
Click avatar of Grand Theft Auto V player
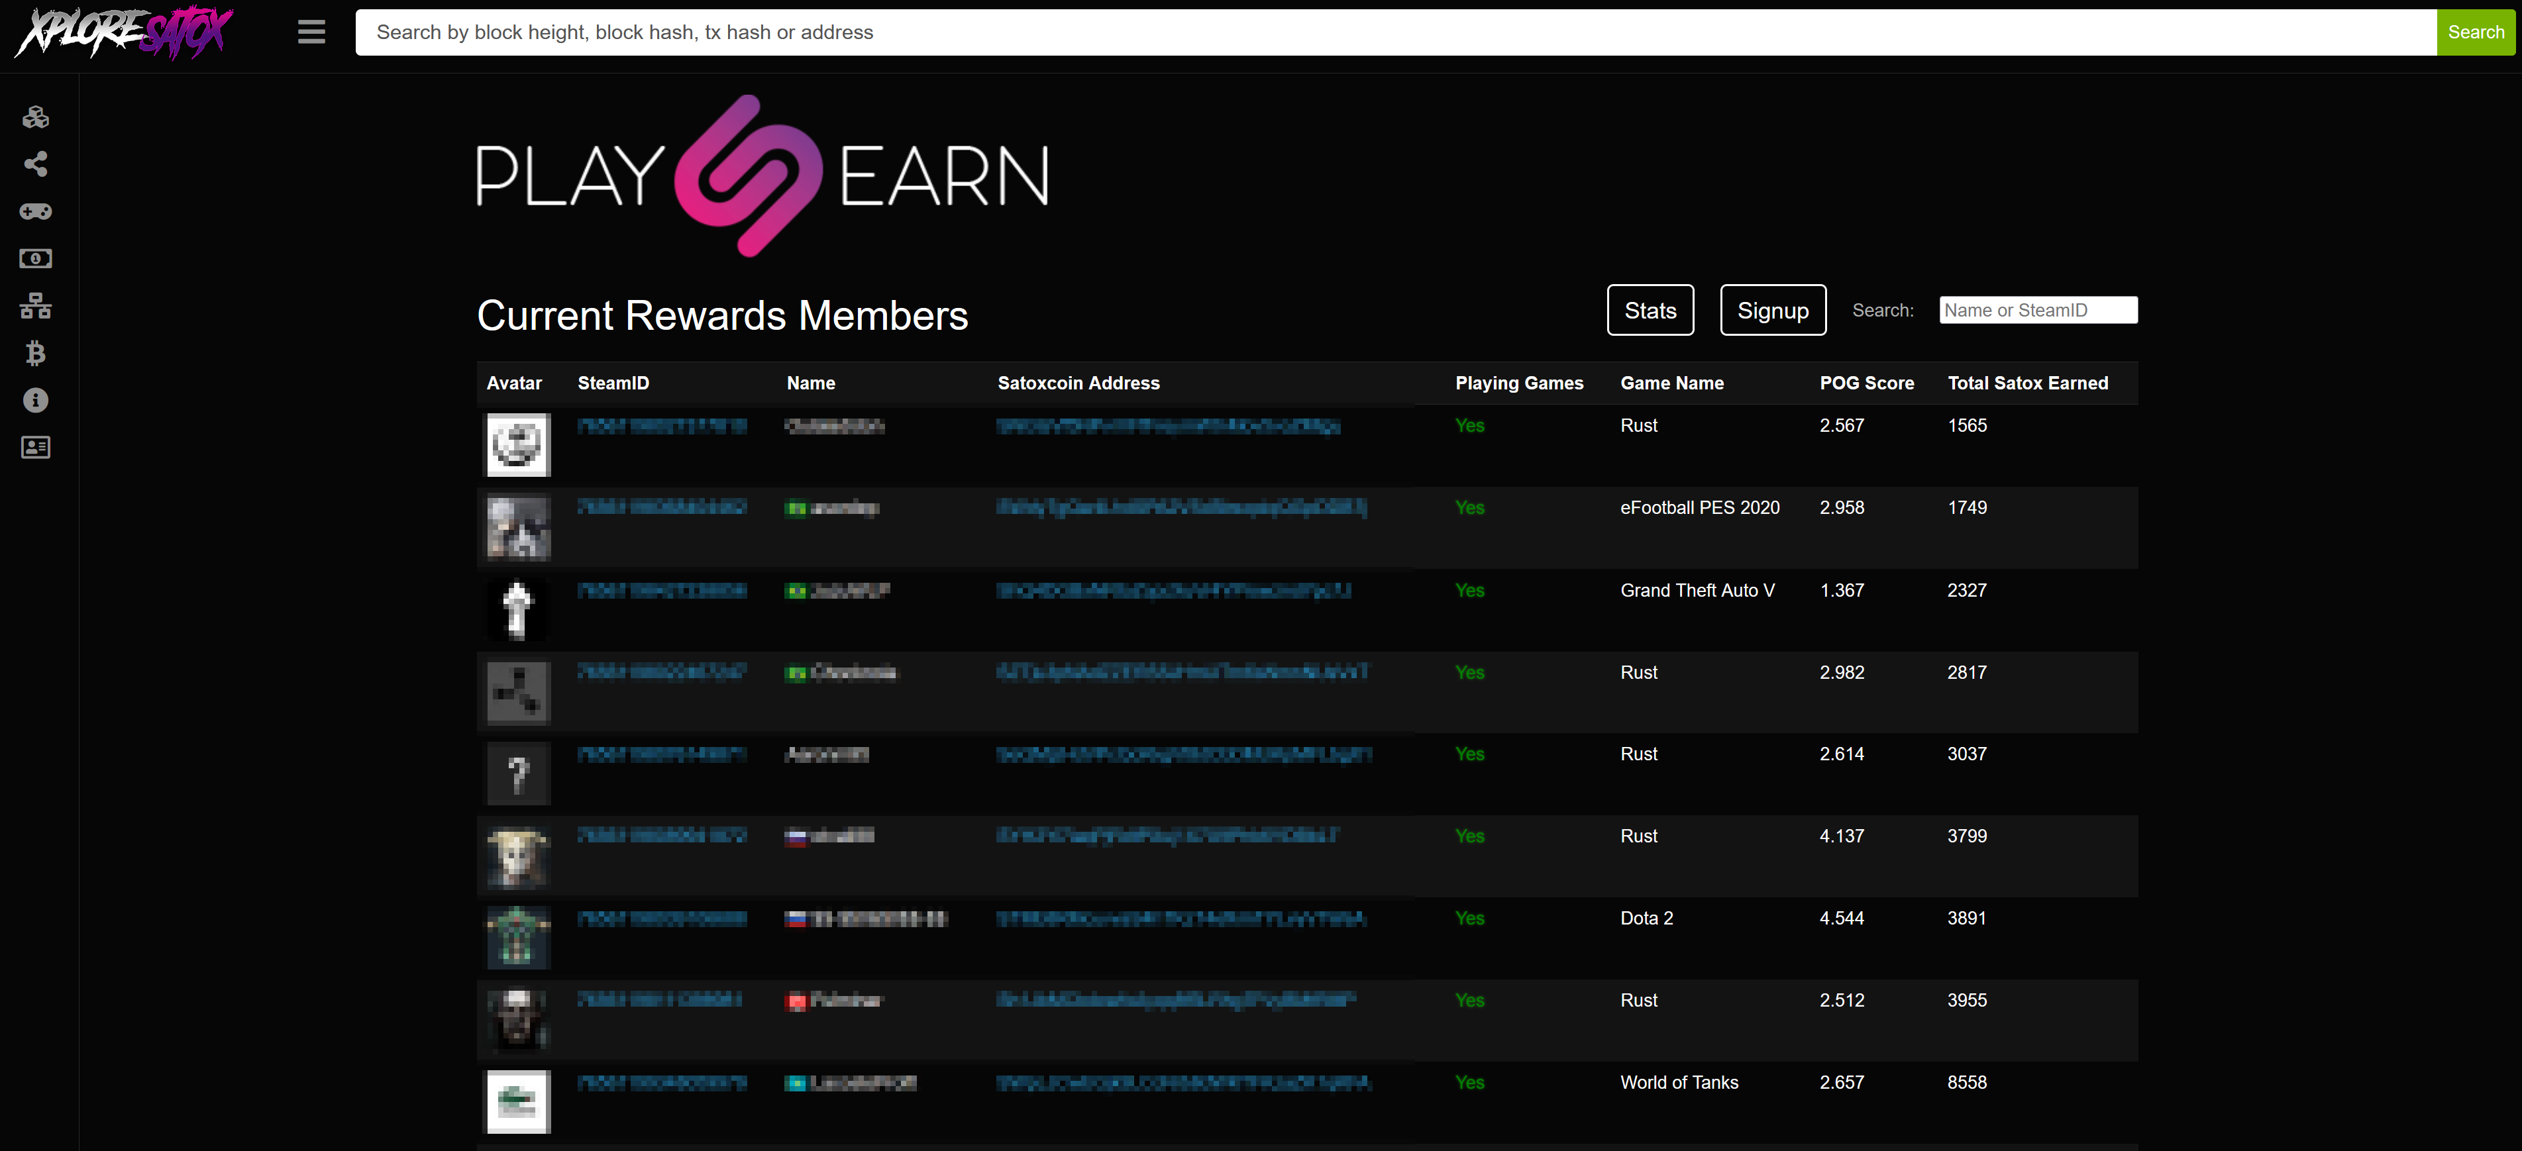pyautogui.click(x=519, y=610)
